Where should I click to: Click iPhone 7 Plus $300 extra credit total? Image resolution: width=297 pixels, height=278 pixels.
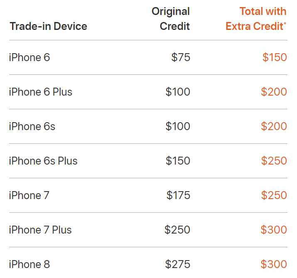click(274, 230)
